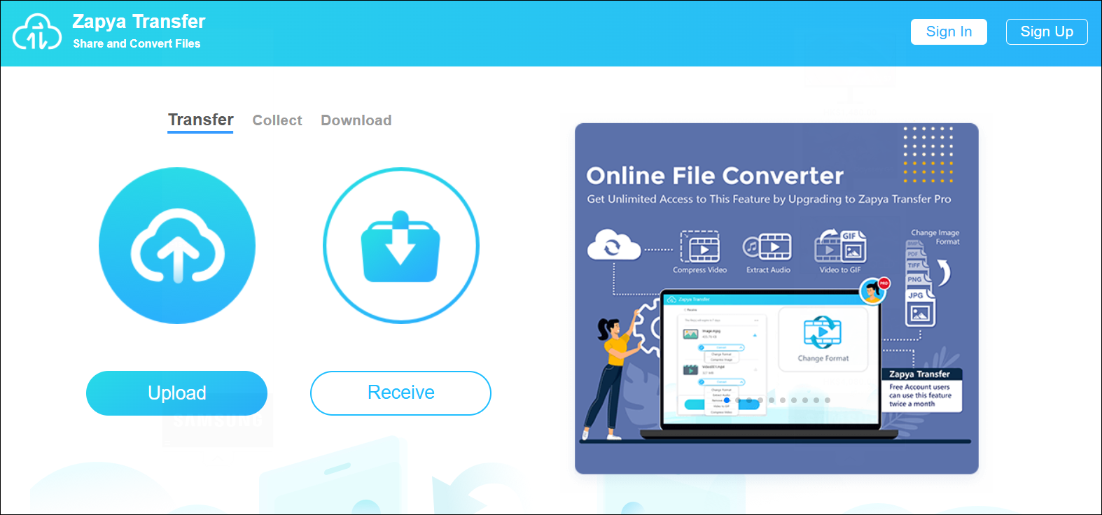Click the cloud sync icon in banner
This screenshot has height=515, width=1102.
(613, 246)
